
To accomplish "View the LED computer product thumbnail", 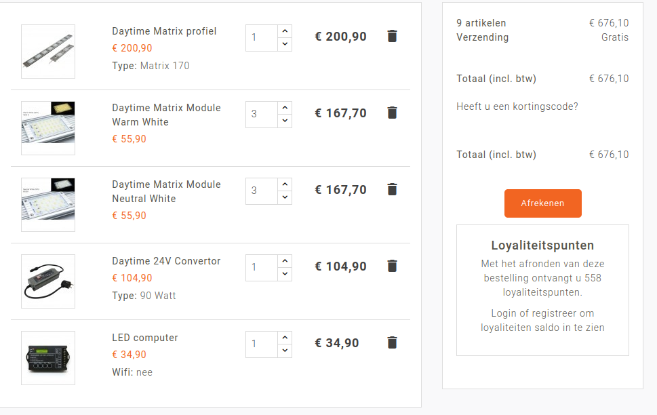I will 48,358.
